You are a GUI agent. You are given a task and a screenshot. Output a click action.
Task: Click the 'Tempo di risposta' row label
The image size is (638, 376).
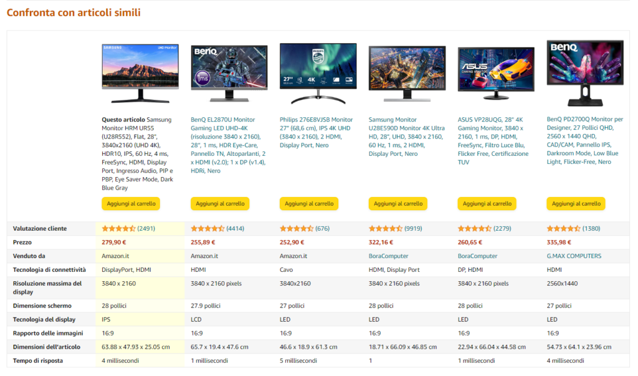(x=38, y=361)
